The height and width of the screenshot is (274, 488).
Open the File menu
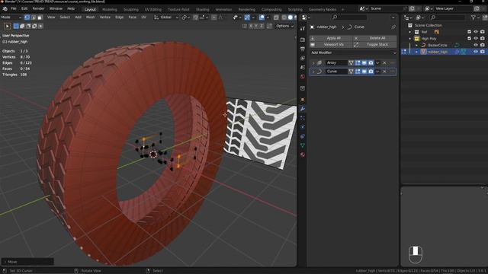pos(14,8)
